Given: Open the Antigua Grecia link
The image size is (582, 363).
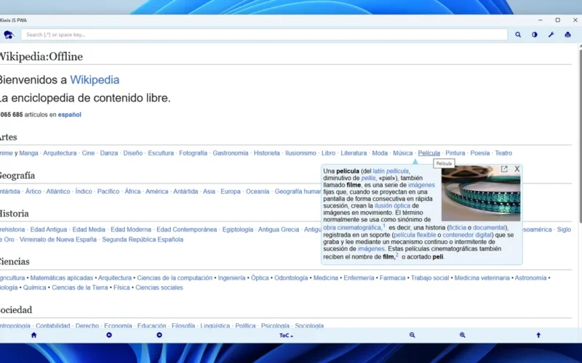Looking at the screenshot, I should pos(279,229).
